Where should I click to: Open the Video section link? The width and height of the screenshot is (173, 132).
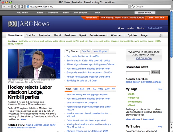(121, 28)
